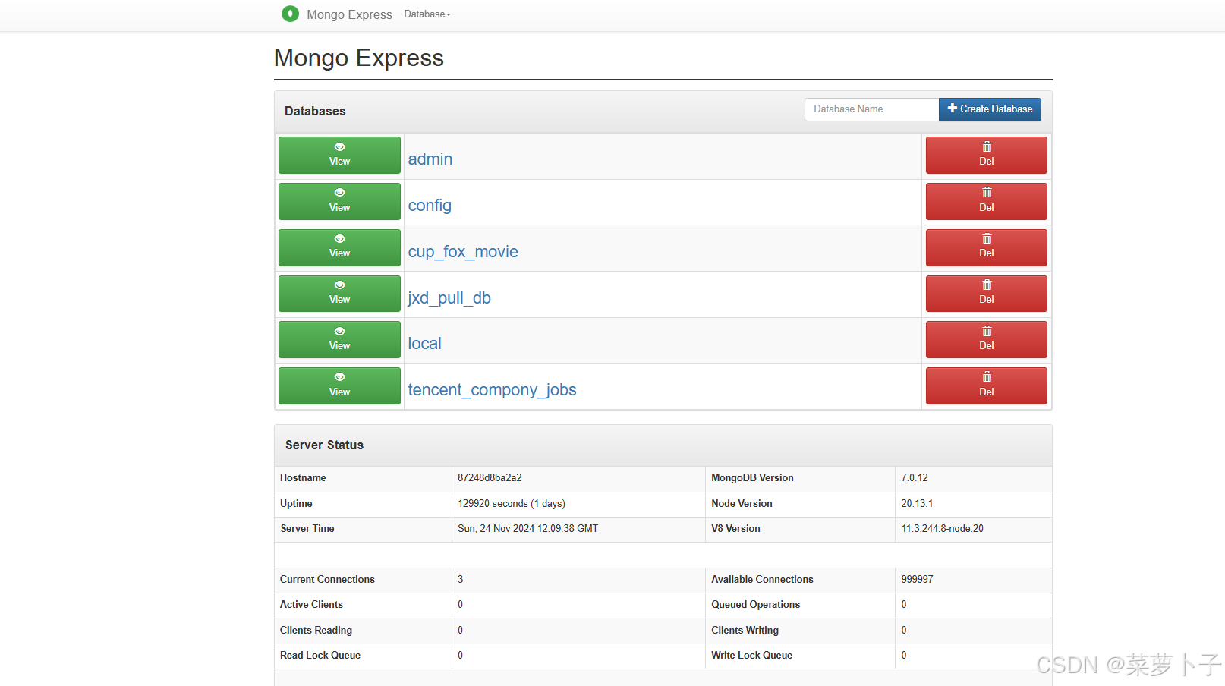The width and height of the screenshot is (1225, 686).
Task: Click the plus icon on Create Database
Action: (952, 109)
